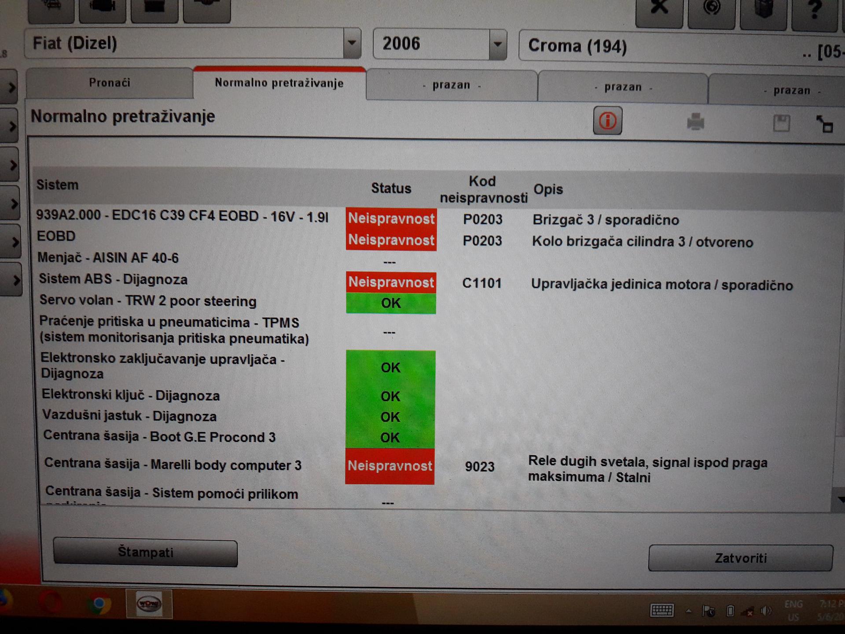Click the battery icon in the tray
This screenshot has width=845, height=634.
[x=730, y=611]
